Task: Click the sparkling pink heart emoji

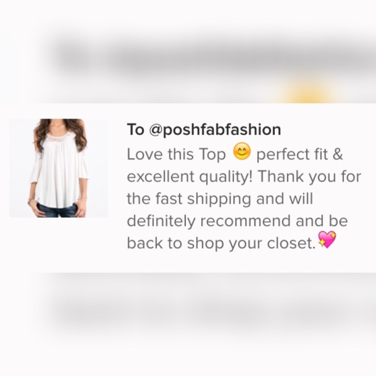Action: (x=327, y=240)
